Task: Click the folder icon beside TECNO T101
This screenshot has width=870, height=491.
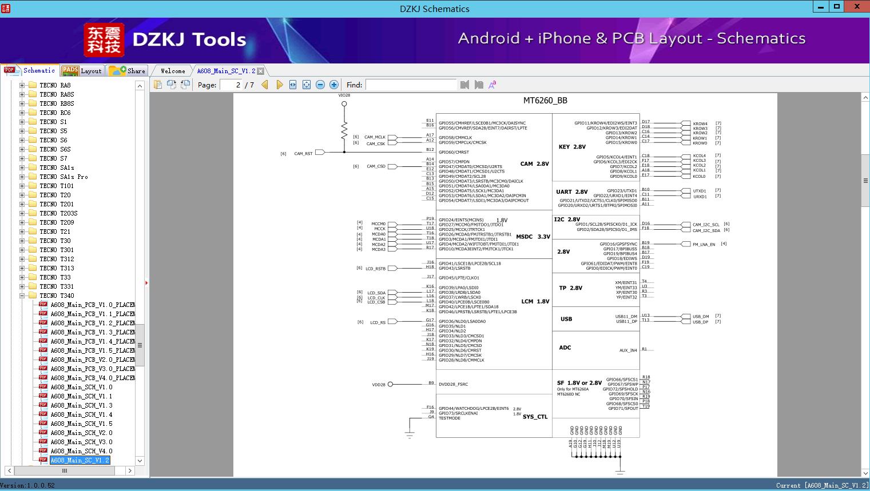Action: point(33,186)
